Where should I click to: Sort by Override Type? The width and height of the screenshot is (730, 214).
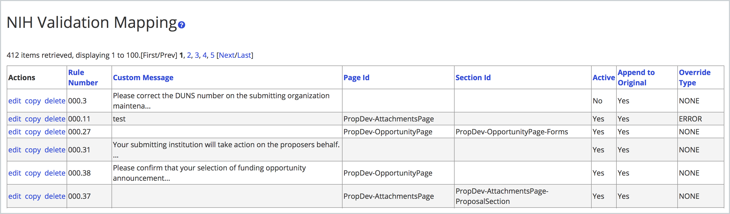pyautogui.click(x=694, y=77)
